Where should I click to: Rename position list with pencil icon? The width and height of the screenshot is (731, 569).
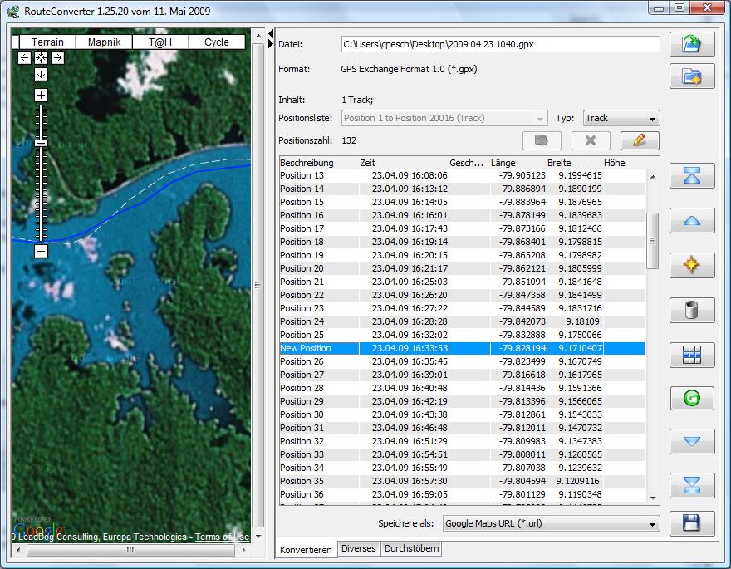point(639,140)
